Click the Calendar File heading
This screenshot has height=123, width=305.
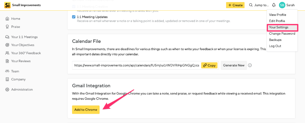point(86,41)
